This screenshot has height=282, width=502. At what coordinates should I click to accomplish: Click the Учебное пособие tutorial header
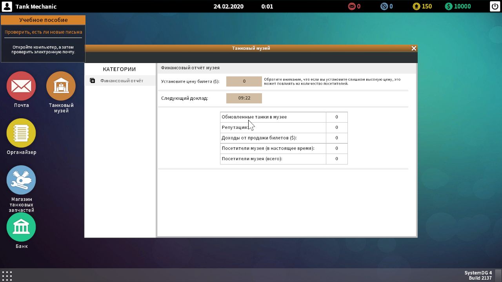43,20
